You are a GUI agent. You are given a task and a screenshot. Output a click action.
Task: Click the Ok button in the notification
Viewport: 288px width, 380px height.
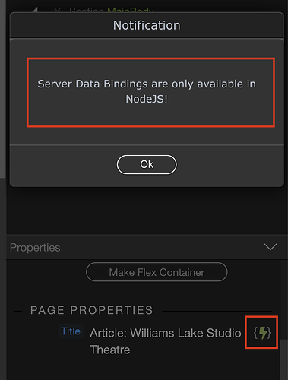(x=147, y=164)
